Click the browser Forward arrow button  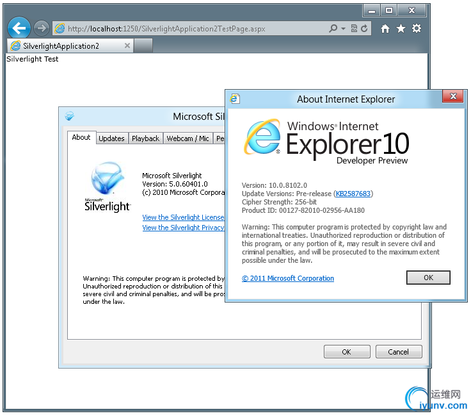point(41,28)
